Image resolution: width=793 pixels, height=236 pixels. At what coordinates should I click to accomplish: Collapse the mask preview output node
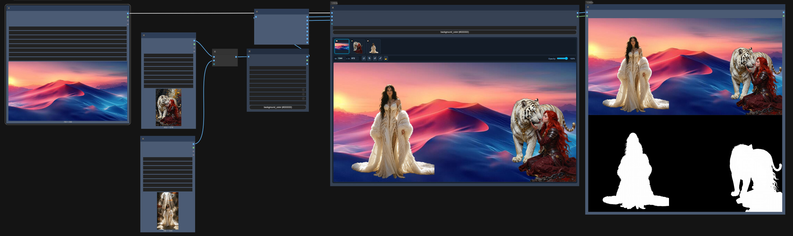click(x=588, y=7)
